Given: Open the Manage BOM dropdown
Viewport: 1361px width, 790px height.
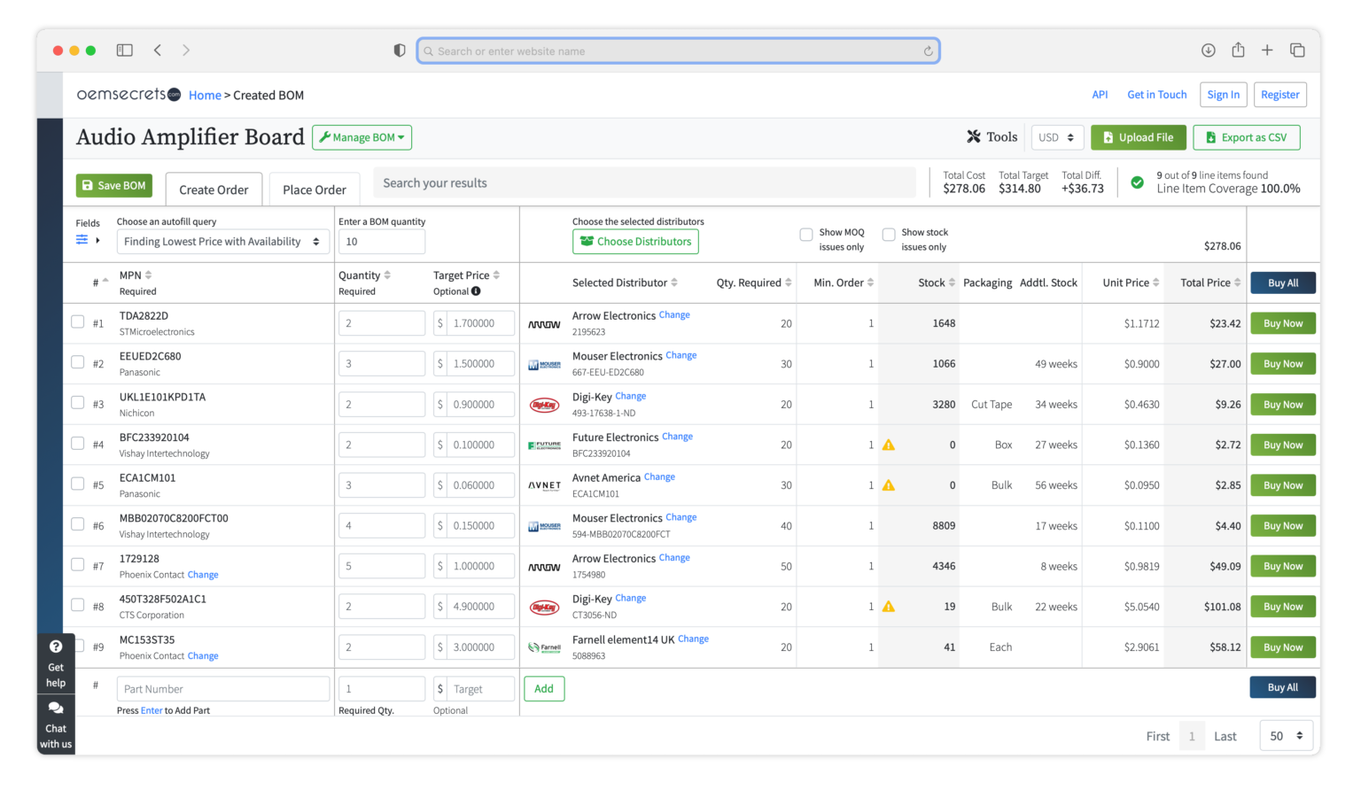Looking at the screenshot, I should (362, 137).
